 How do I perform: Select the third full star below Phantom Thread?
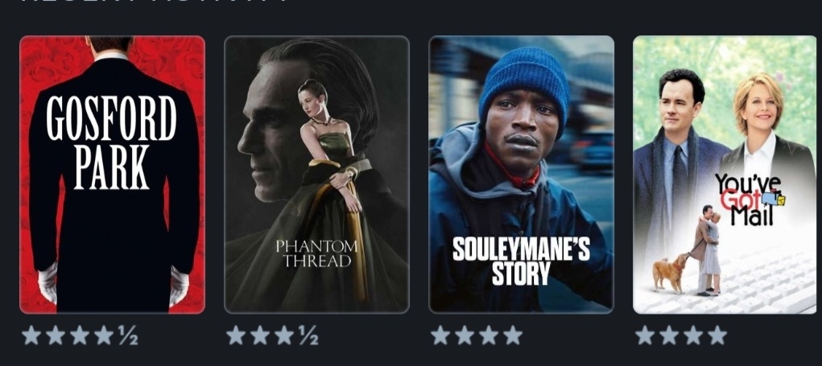(284, 335)
